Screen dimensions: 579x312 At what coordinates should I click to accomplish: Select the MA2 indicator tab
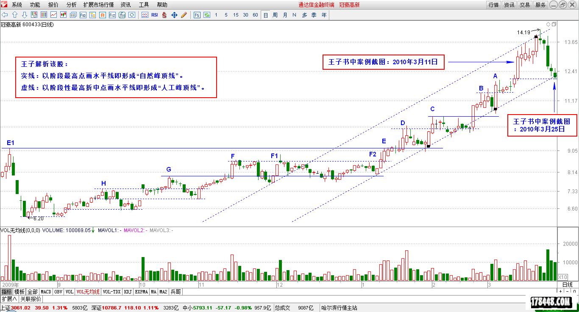163,292
